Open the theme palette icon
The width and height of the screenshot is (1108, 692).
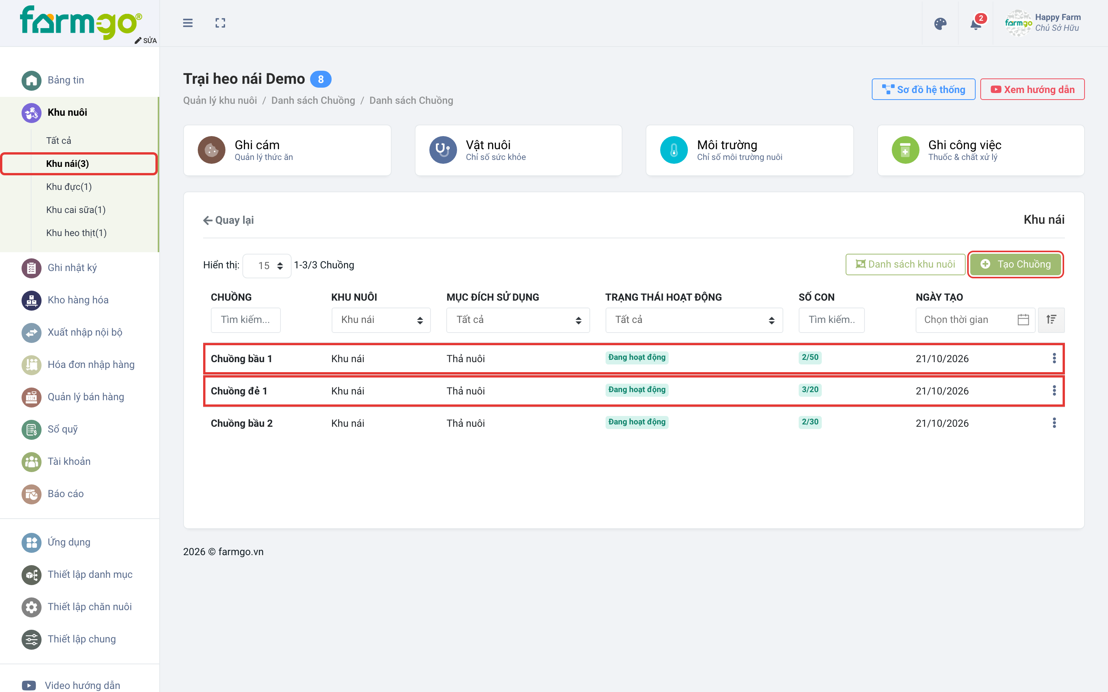tap(940, 23)
